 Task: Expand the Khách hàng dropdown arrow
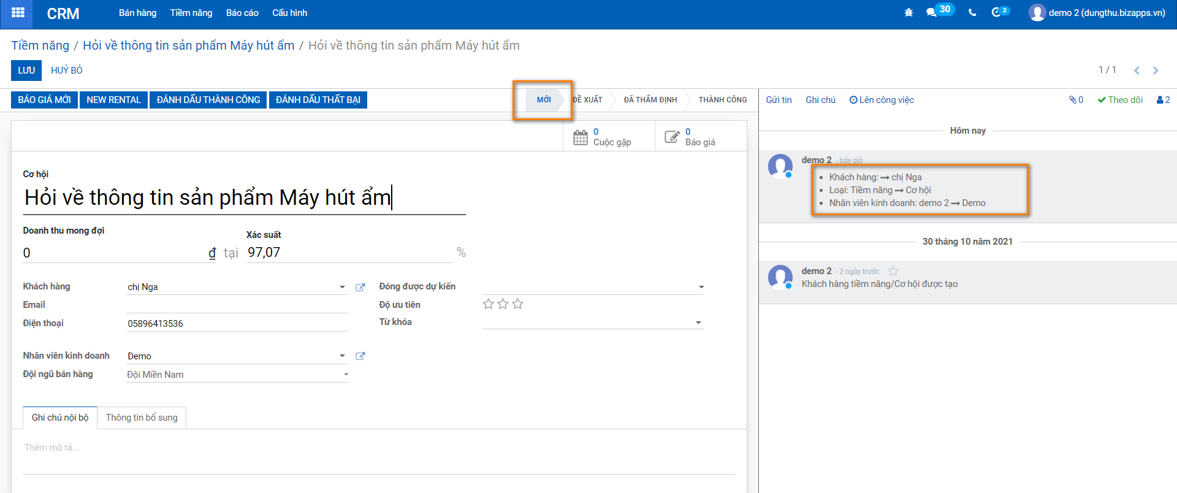(342, 287)
